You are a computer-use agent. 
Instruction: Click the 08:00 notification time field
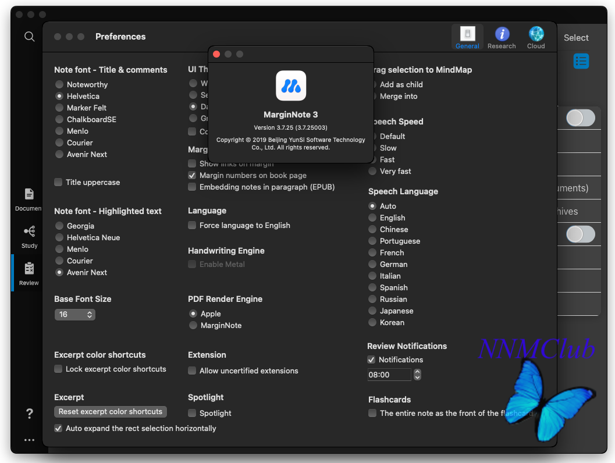[x=389, y=375]
